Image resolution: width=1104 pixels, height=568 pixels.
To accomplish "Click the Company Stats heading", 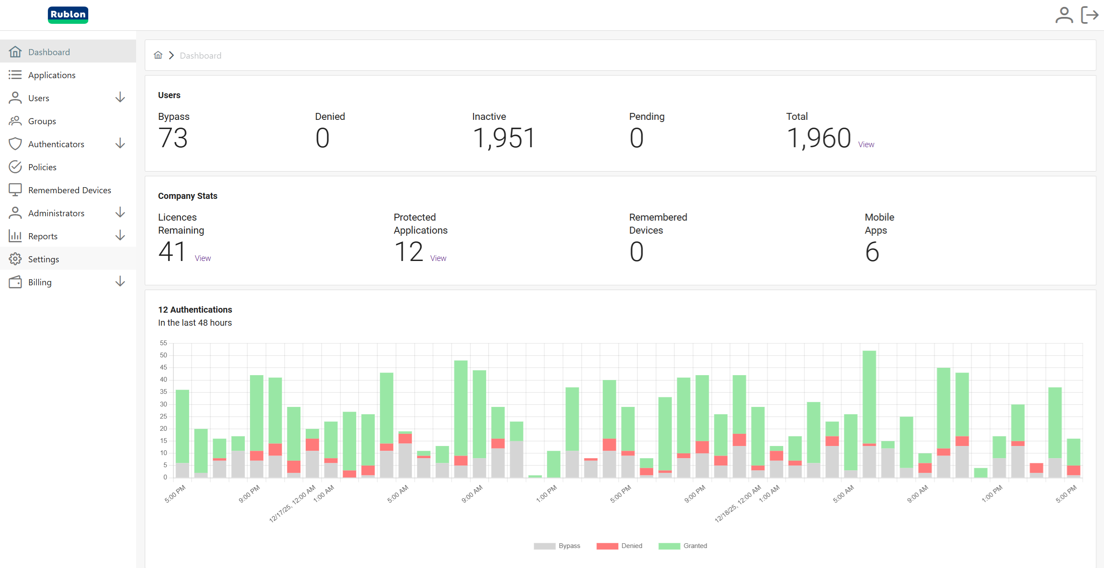I will (187, 196).
